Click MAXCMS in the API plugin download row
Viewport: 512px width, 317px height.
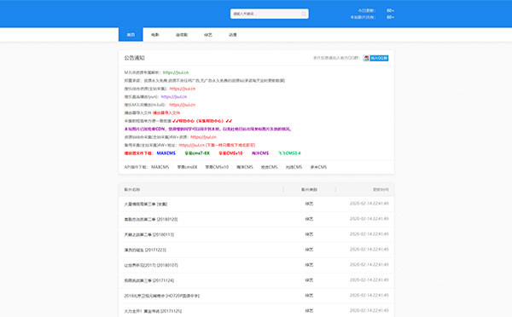coord(160,167)
